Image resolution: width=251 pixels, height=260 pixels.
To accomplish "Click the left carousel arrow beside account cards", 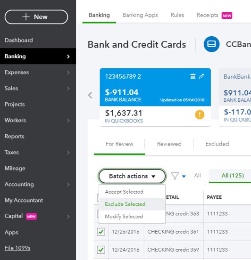I will 90,95.
